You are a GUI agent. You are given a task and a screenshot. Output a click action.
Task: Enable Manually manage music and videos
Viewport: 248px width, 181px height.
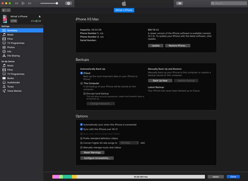pyautogui.click(x=82, y=148)
